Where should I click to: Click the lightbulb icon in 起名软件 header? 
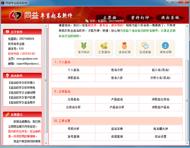[7, 76]
